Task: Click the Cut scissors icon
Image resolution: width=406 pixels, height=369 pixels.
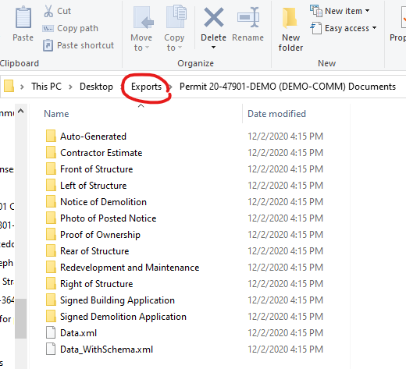Action: click(48, 11)
